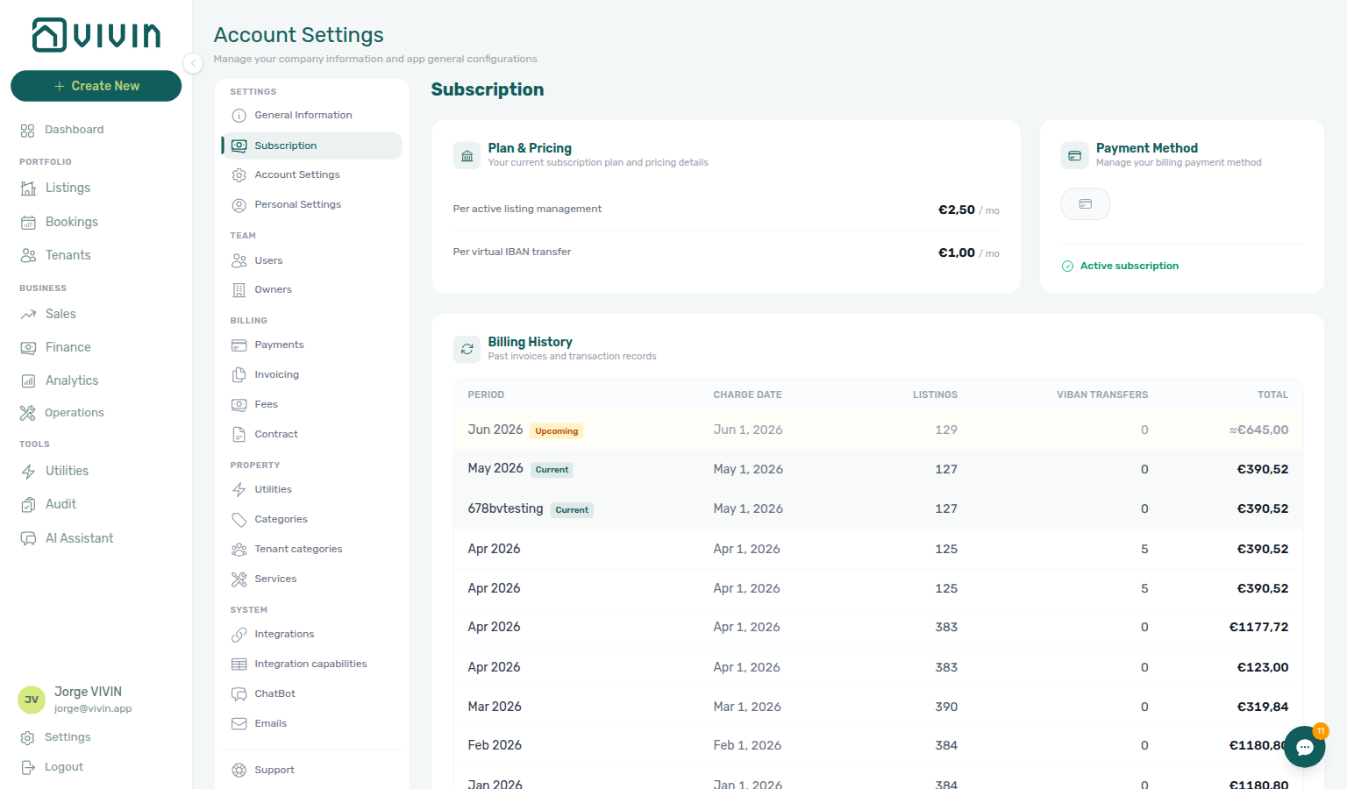The image size is (1347, 789).
Task: Click the Listings icon in sidebar
Action: [28, 188]
